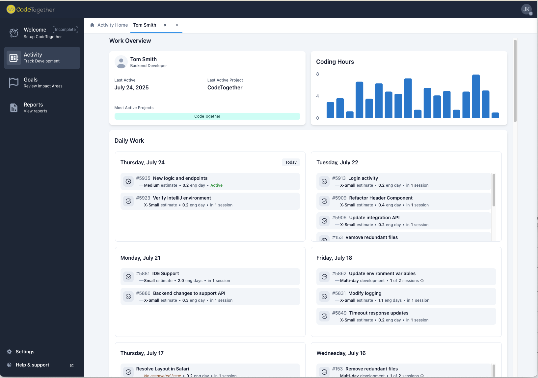This screenshot has width=538, height=378.
Task: Open task #5862 Update environment variables
Action: 406,277
